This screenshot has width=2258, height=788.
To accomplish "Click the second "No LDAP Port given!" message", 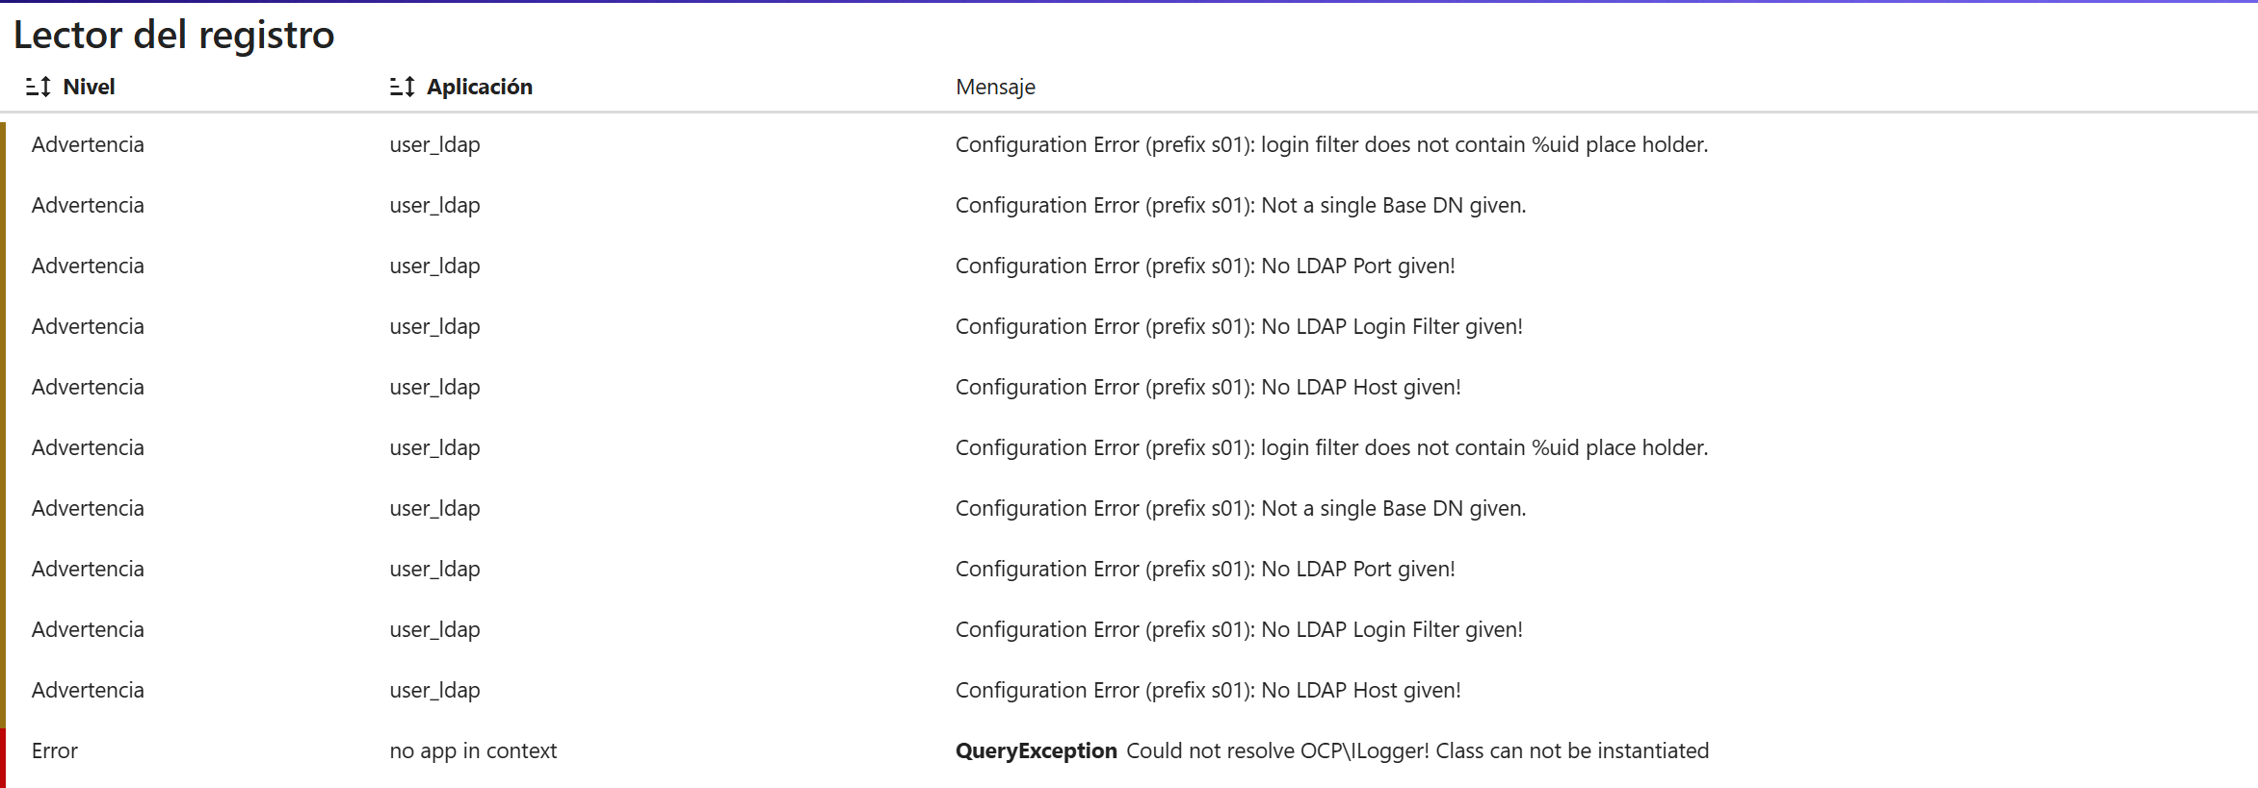I will tap(1204, 569).
